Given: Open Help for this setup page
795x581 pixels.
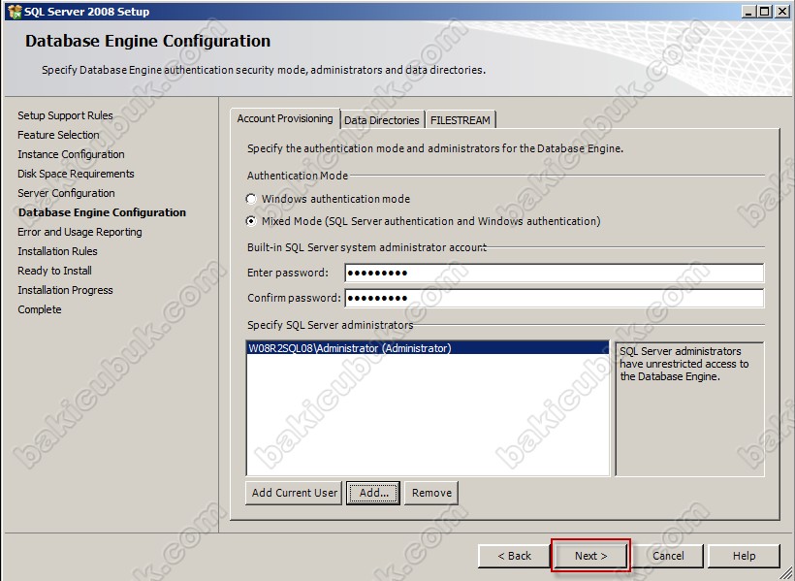Looking at the screenshot, I should (744, 556).
